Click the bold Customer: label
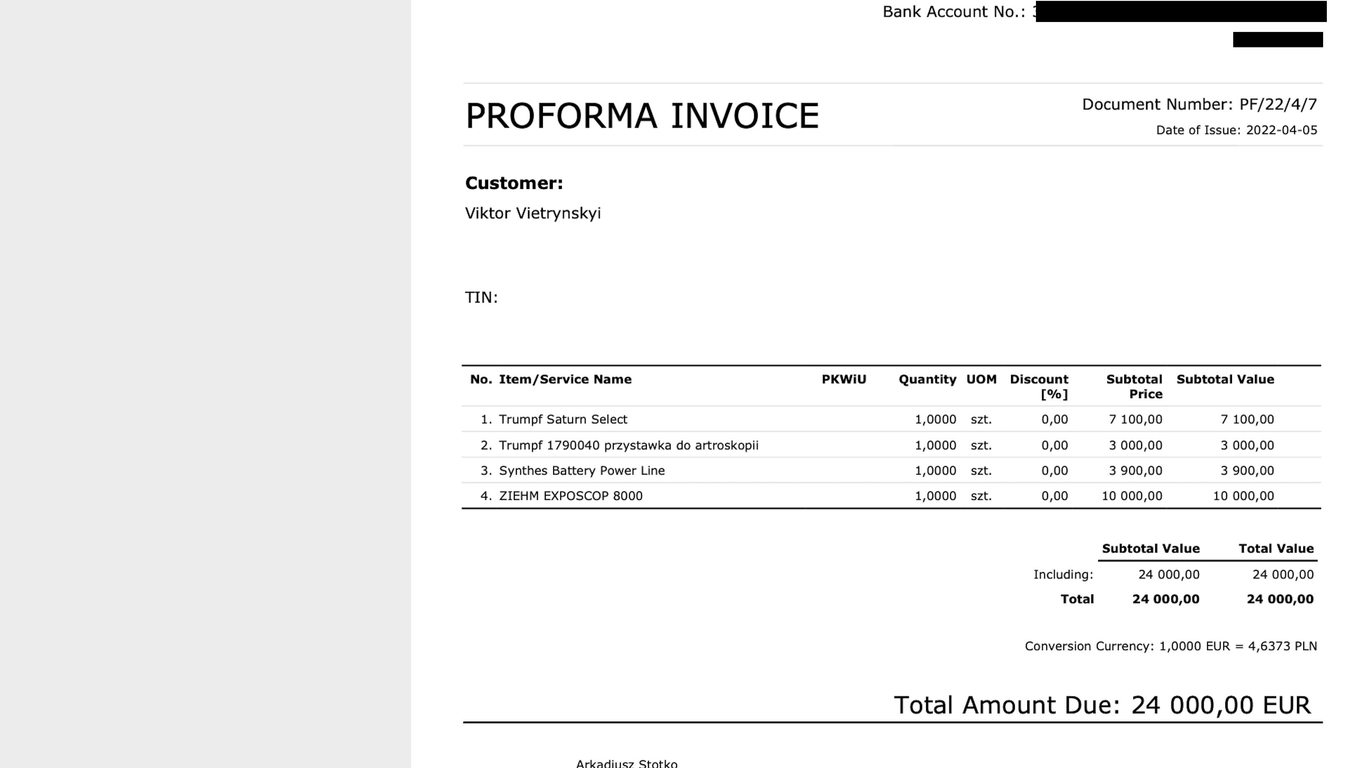This screenshot has width=1360, height=768. point(514,183)
